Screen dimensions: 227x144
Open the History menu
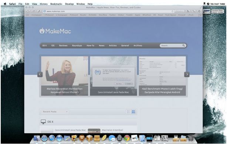click(x=44, y=4)
